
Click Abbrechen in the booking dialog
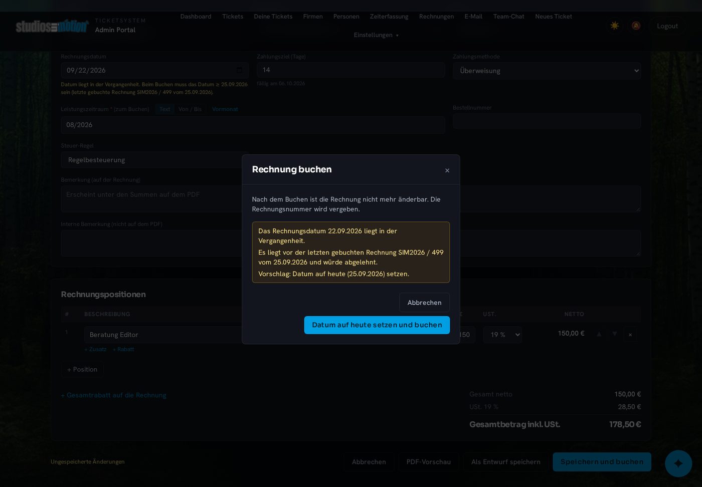coord(424,303)
